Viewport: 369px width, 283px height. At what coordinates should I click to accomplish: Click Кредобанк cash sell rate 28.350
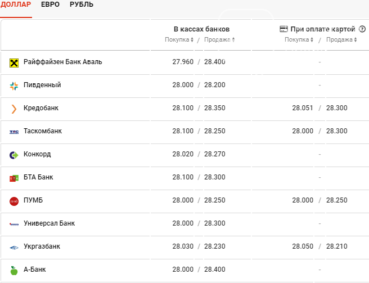[215, 108]
